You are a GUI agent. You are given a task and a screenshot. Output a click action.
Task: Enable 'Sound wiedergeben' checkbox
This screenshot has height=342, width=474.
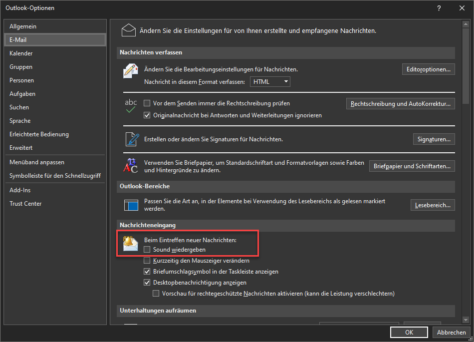click(x=147, y=250)
